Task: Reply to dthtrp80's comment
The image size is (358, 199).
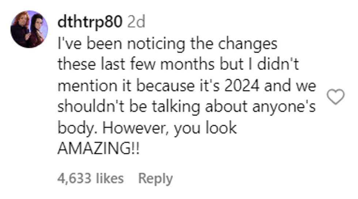Action: pos(155,179)
